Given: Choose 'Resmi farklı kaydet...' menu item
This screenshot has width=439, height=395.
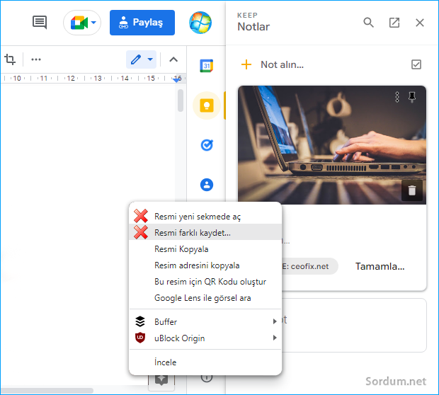Looking at the screenshot, I should (x=192, y=232).
